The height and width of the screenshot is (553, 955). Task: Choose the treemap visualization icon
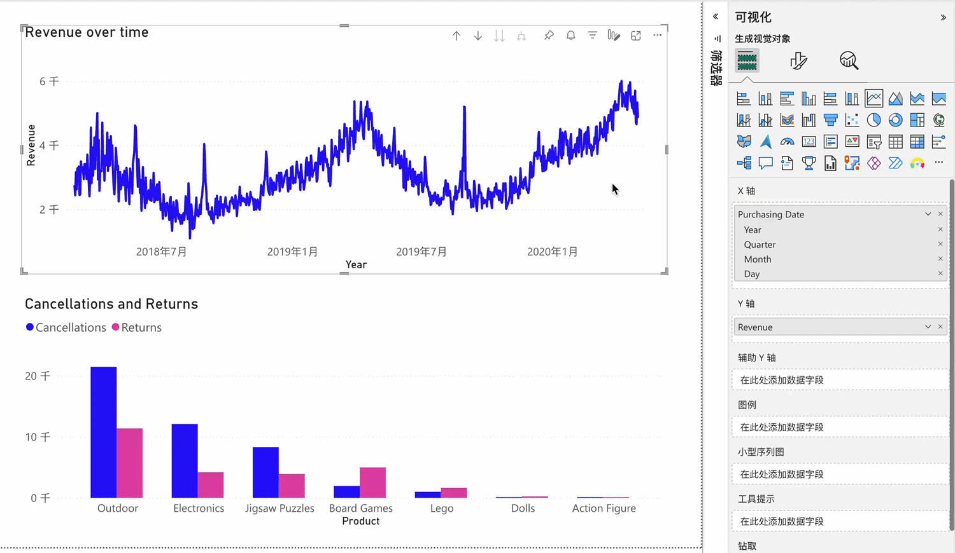[x=917, y=120]
